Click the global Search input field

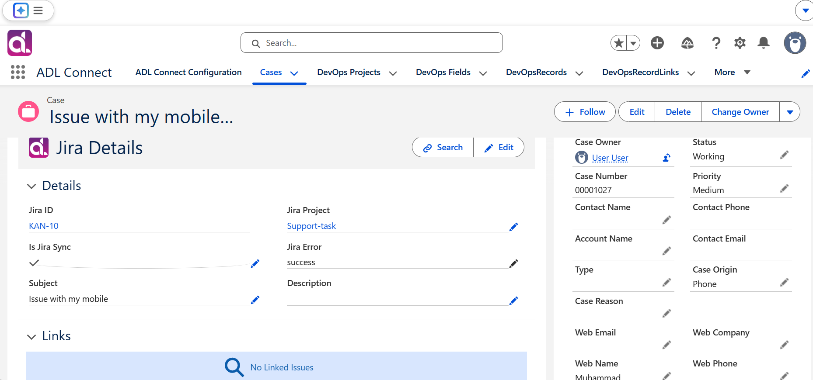pyautogui.click(x=372, y=43)
